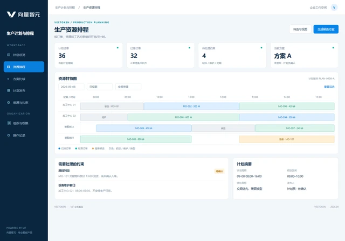Screen dimensions: 345x241
Task: Click the 方案比较 sidebar icon
Action: point(9,79)
